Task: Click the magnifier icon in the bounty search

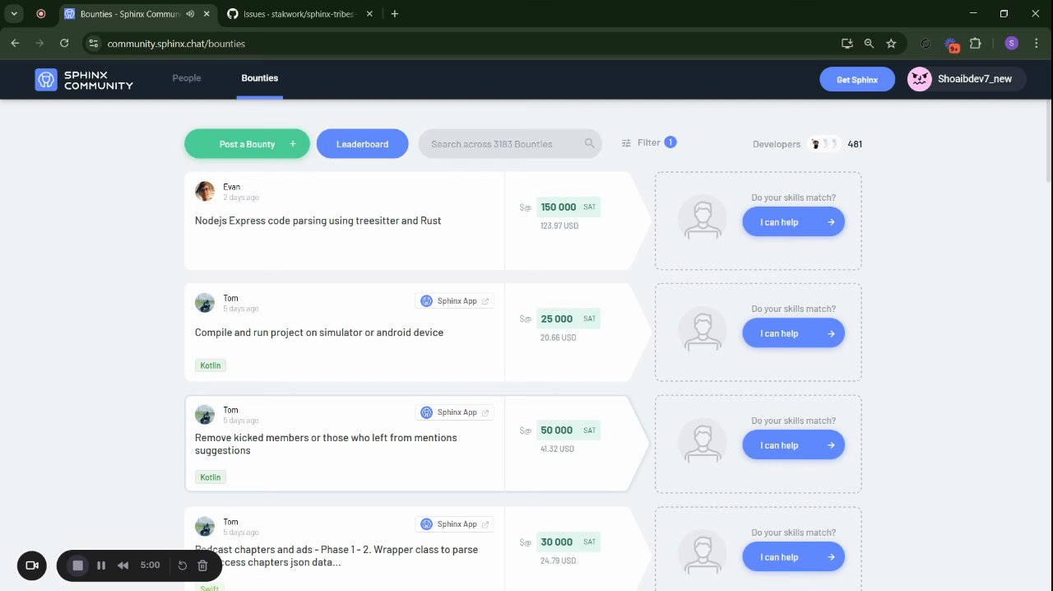Action: [x=589, y=143]
